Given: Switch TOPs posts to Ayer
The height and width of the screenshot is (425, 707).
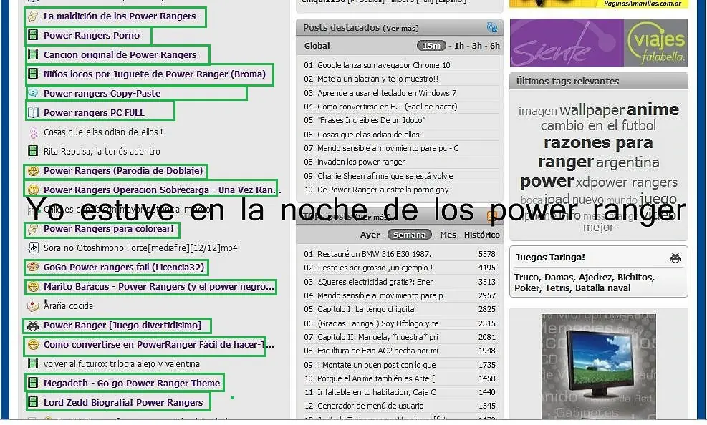Looking at the screenshot, I should click(370, 235).
